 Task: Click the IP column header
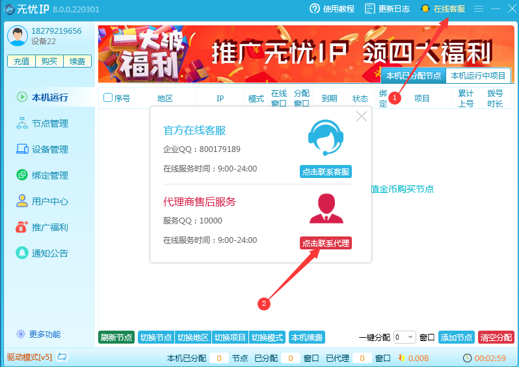pos(220,98)
